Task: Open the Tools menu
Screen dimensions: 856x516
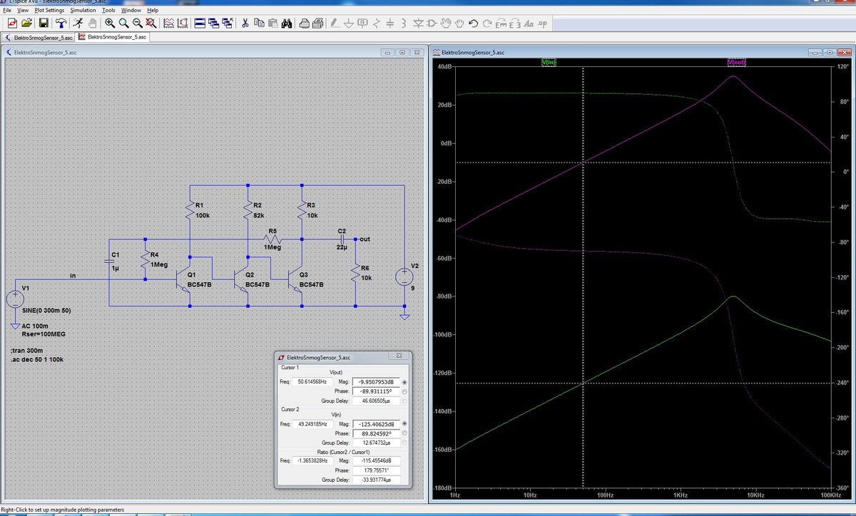Action: [108, 10]
